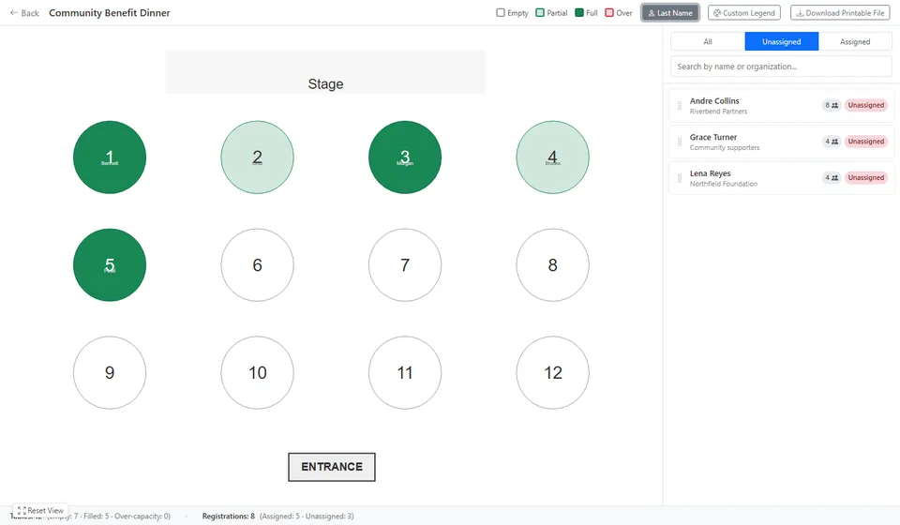This screenshot has width=900, height=525.
Task: Click the ENTRANCE marker
Action: pyautogui.click(x=332, y=467)
